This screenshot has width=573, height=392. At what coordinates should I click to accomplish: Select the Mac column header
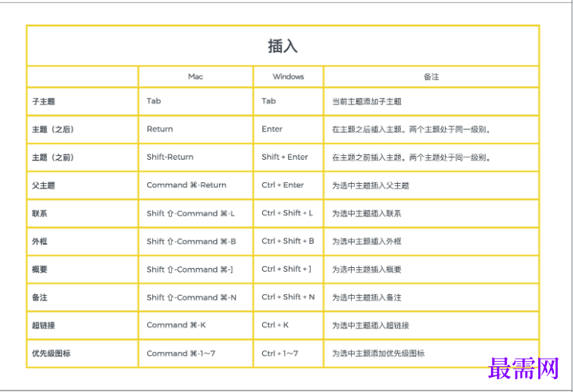pyautogui.click(x=196, y=76)
